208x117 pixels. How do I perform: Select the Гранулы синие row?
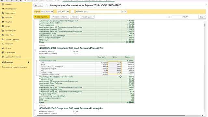(87, 73)
